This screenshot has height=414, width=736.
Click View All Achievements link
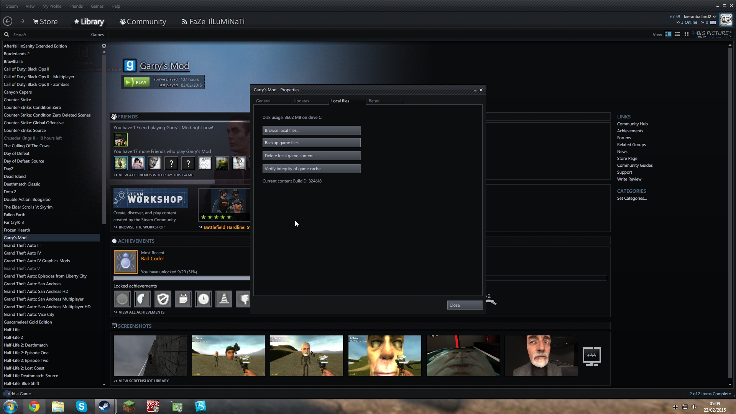(x=141, y=312)
